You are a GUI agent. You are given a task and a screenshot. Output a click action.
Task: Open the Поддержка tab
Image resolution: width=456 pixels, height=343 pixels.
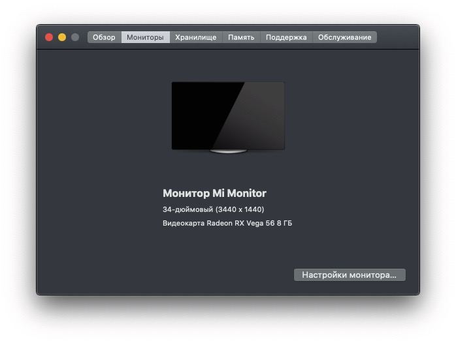(286, 37)
